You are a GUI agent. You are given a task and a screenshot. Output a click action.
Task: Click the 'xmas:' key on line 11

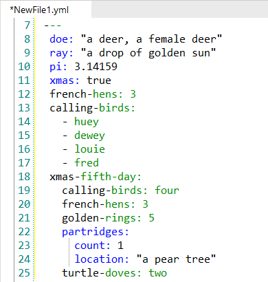(x=65, y=80)
